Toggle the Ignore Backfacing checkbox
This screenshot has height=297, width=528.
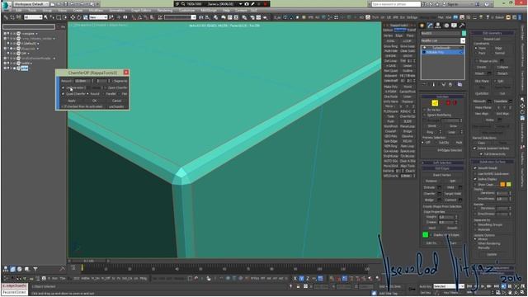coord(425,115)
